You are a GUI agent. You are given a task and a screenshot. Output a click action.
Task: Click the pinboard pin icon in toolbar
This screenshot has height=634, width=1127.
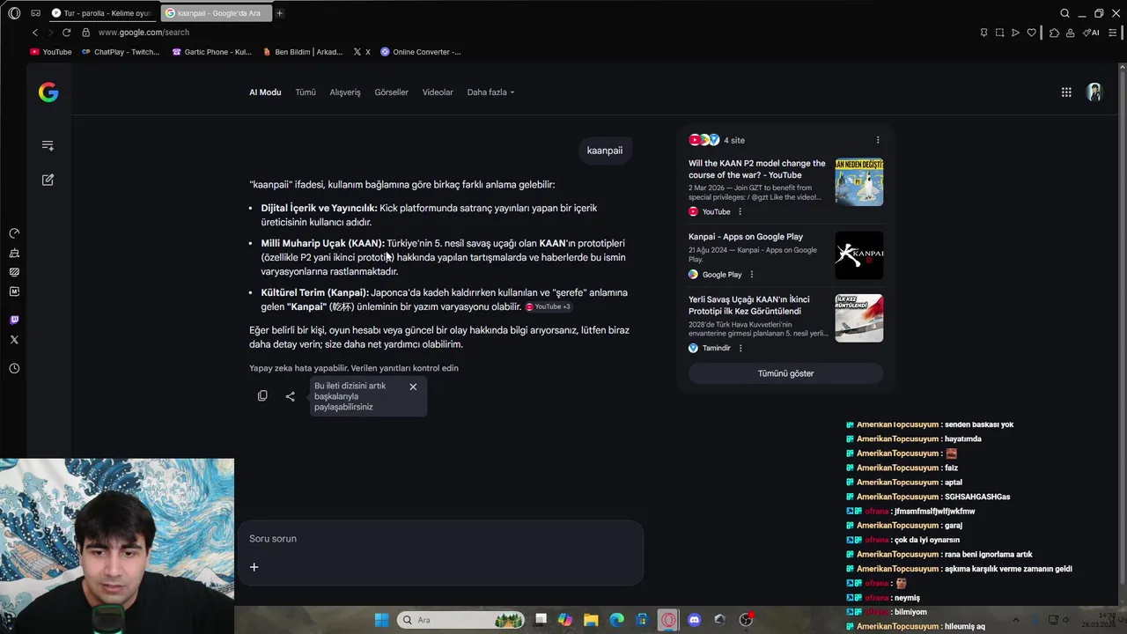click(x=983, y=33)
